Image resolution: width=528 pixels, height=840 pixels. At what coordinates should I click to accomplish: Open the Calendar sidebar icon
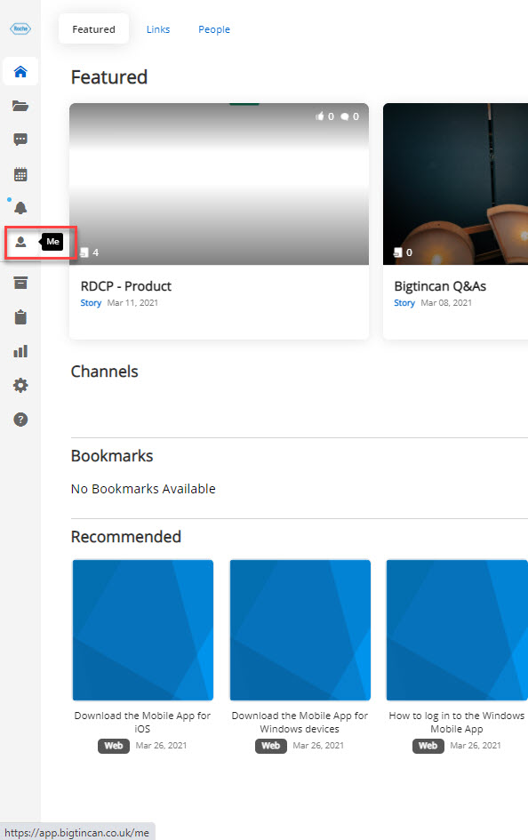point(20,174)
